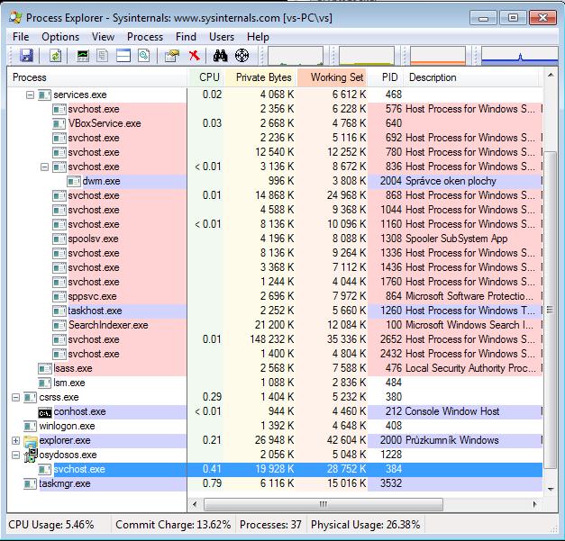Screen dimensions: 565x541
Task: Open the Process menu
Action: point(145,37)
